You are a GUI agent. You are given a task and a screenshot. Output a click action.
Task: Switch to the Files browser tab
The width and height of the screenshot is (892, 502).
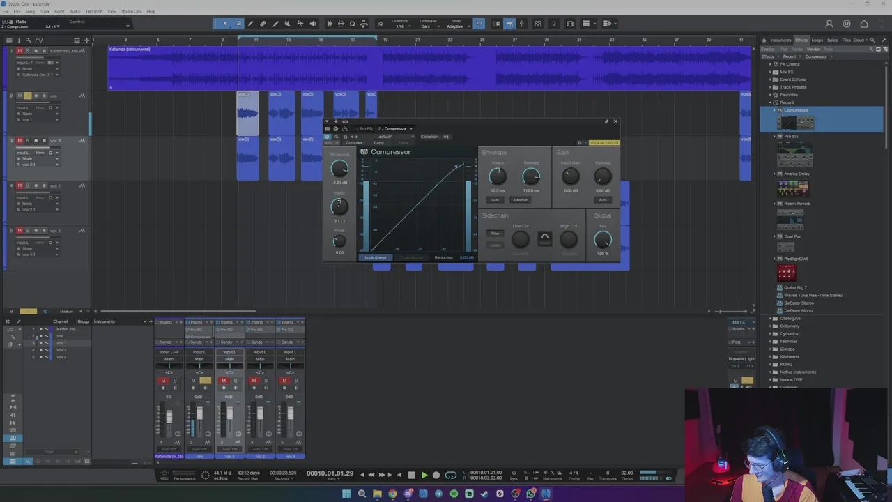click(x=847, y=40)
